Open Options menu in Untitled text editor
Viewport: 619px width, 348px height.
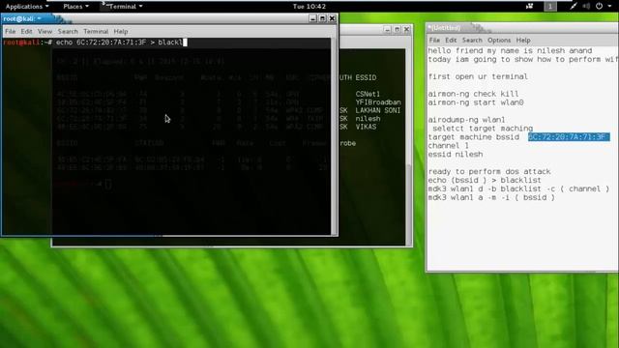499,41
